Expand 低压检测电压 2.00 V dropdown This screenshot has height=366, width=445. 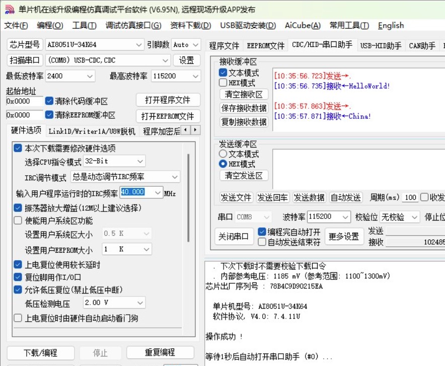(139, 303)
